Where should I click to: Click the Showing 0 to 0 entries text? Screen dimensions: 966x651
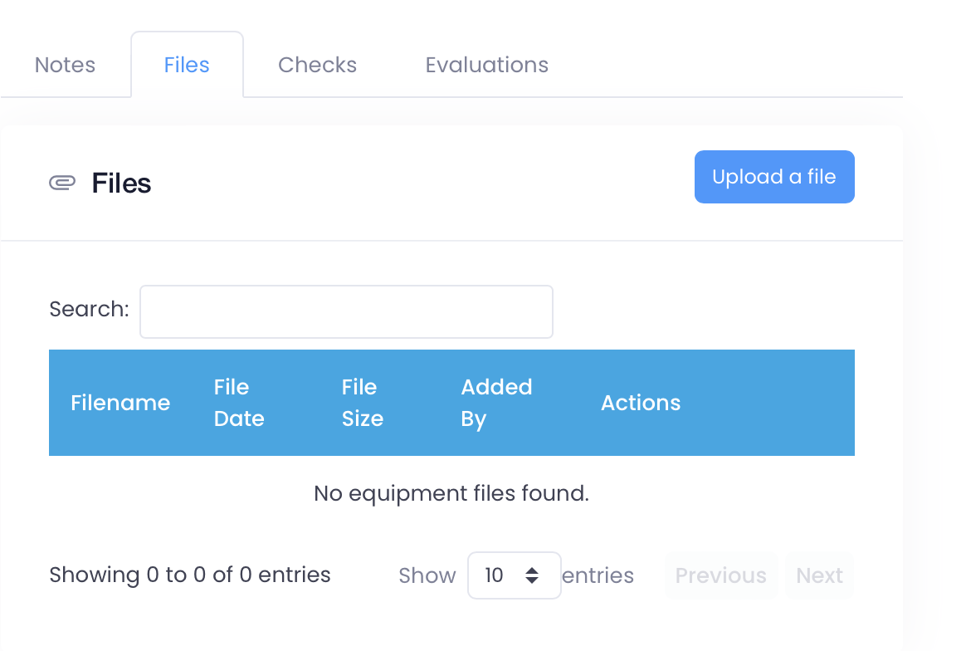tap(190, 575)
